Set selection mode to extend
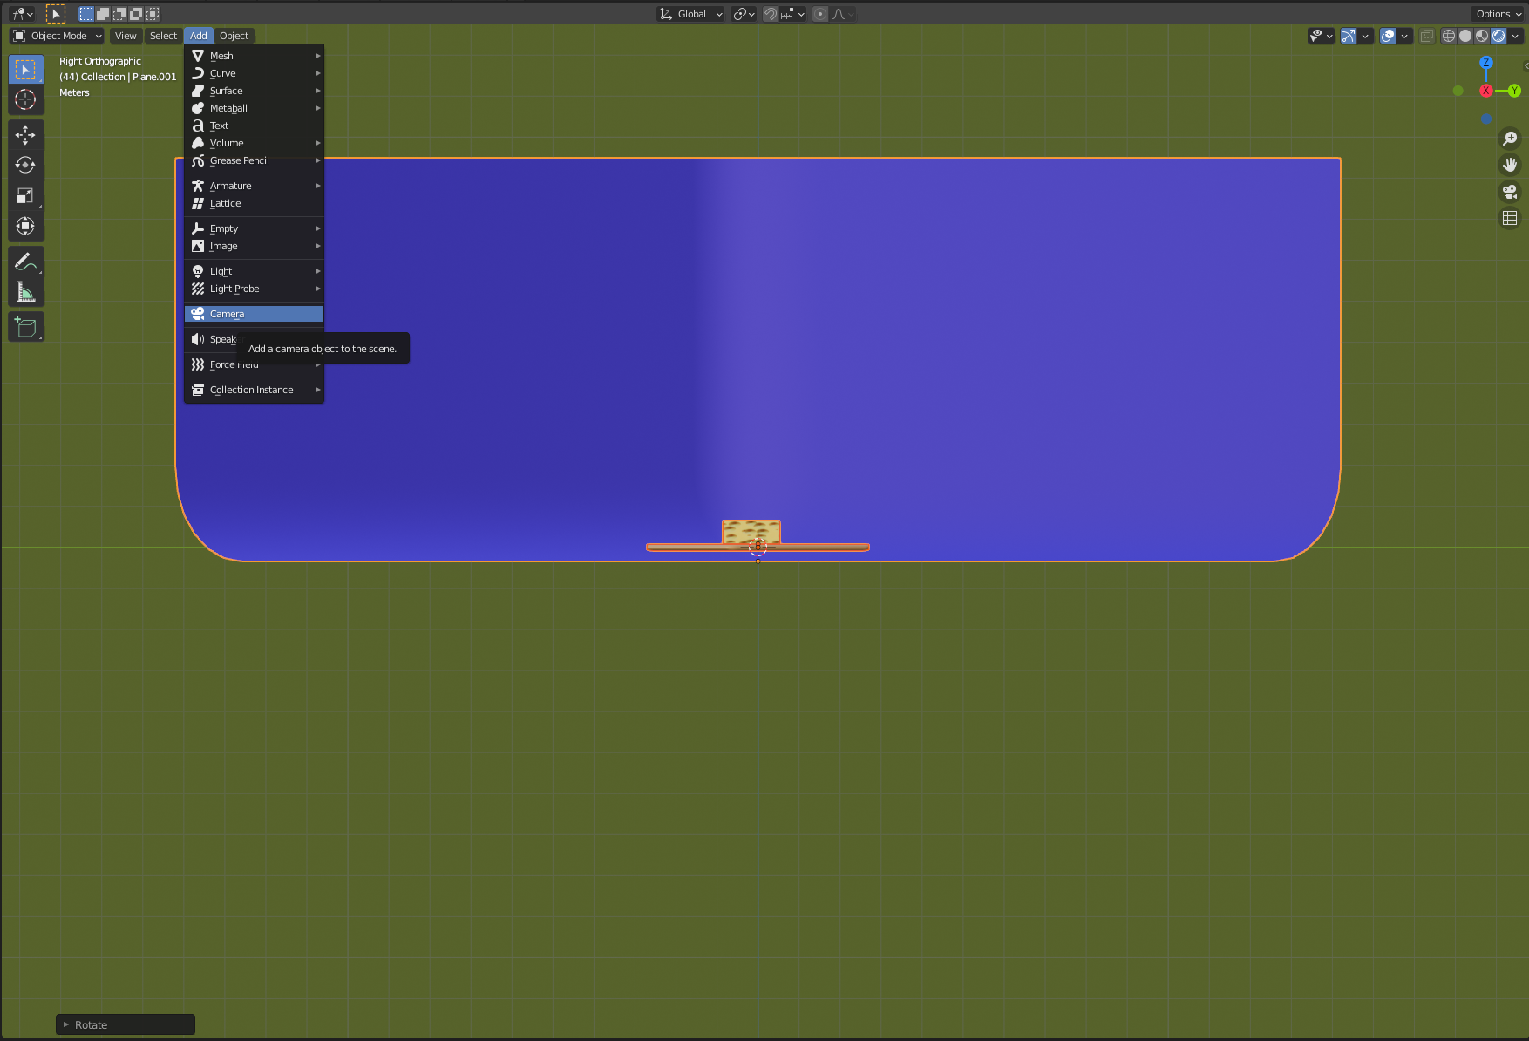The height and width of the screenshot is (1041, 1529). tap(103, 14)
